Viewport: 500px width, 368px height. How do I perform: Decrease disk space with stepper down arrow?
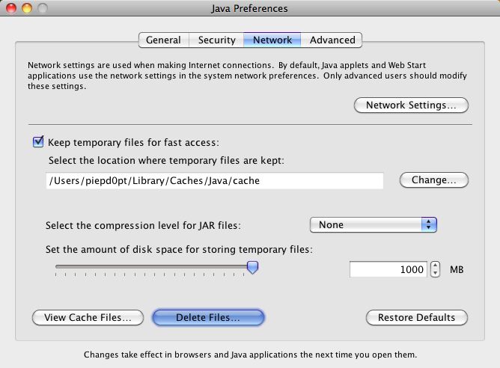point(436,273)
